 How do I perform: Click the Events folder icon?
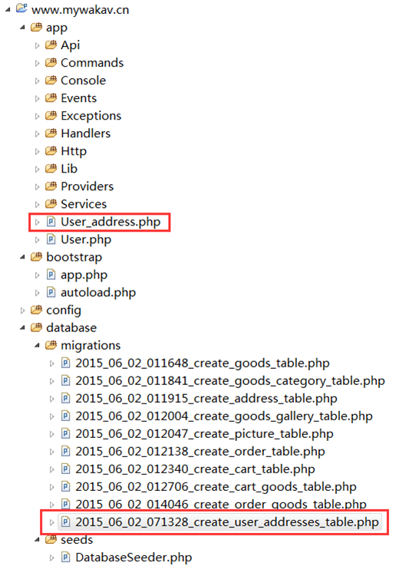click(51, 98)
